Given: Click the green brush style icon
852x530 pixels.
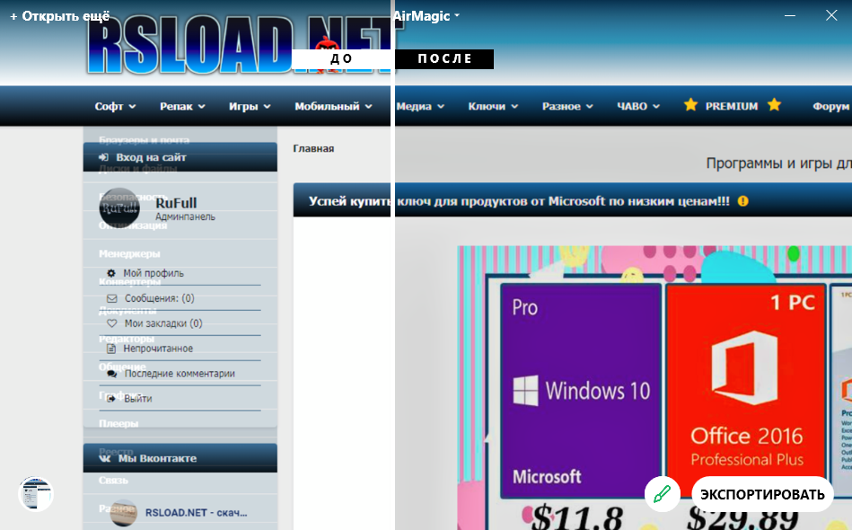Looking at the screenshot, I should point(662,494).
